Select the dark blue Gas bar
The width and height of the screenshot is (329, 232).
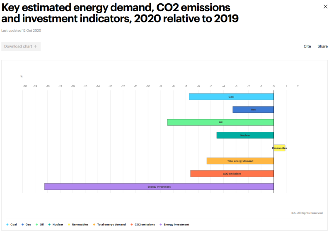[253, 110]
